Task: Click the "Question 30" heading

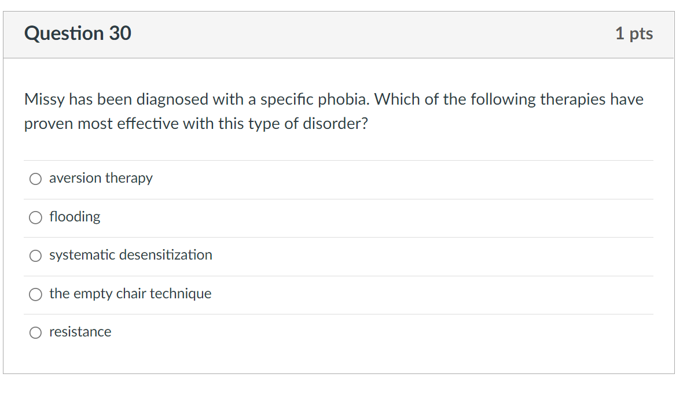Action: coord(78,34)
